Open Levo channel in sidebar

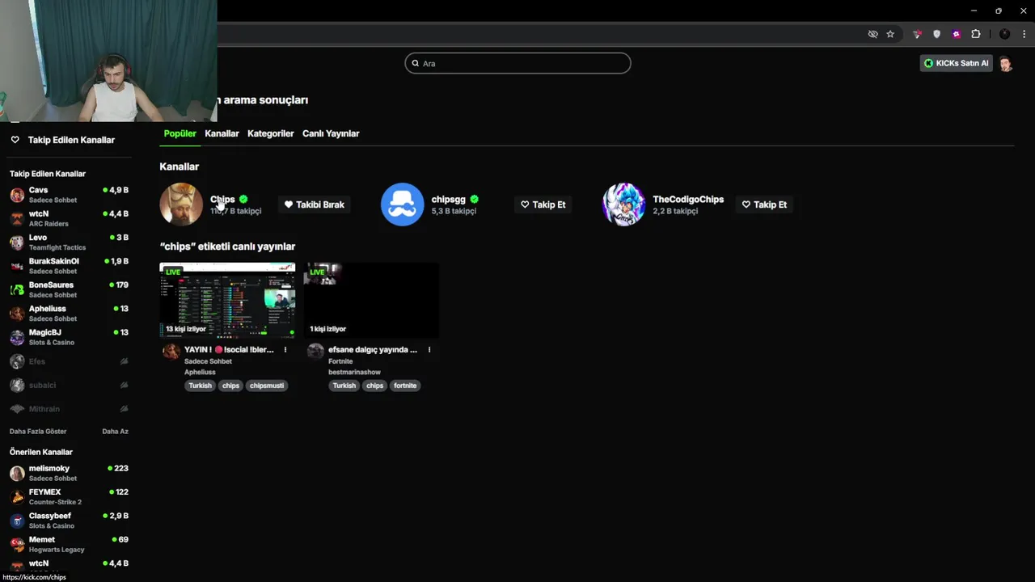coord(70,242)
